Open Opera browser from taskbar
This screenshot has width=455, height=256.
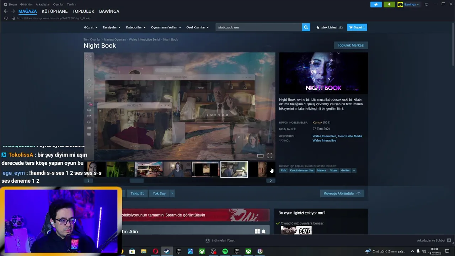(x=155, y=251)
